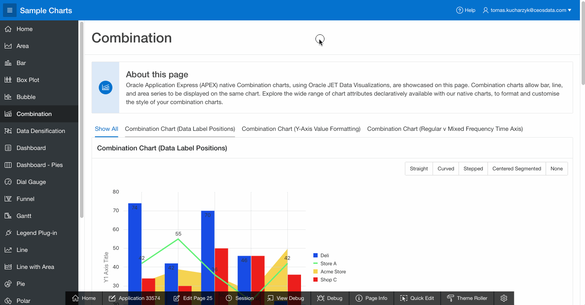Toggle the hamburger navigation menu

(10, 10)
